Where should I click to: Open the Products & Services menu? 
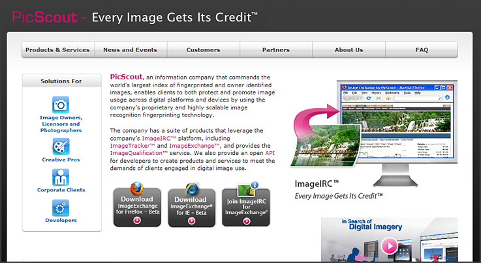tap(58, 50)
